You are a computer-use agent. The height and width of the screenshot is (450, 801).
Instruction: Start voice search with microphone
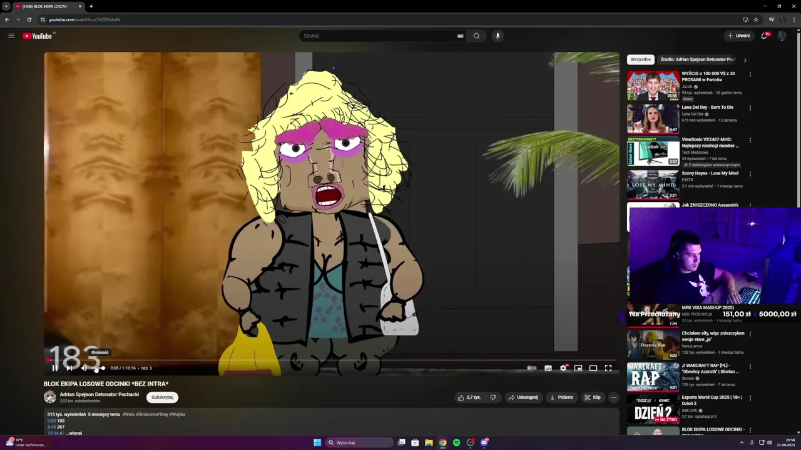coord(497,36)
